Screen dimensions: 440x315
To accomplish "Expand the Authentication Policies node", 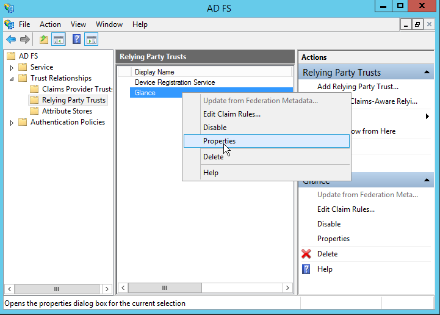I will click(x=12, y=123).
